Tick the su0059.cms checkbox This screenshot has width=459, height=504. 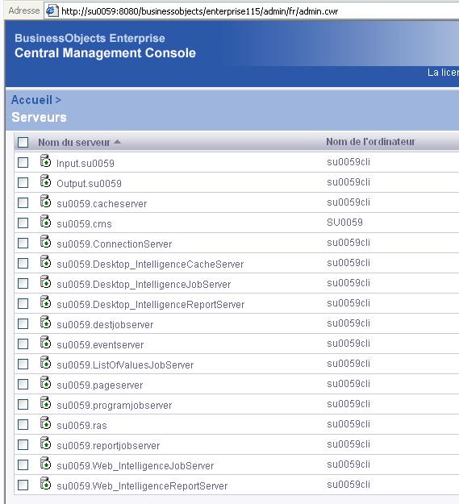click(x=23, y=223)
